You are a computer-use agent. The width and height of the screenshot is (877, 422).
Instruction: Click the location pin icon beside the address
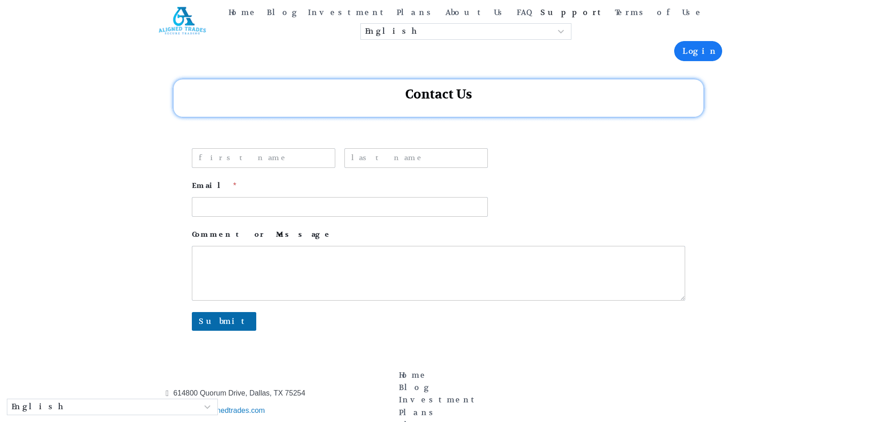point(167,393)
